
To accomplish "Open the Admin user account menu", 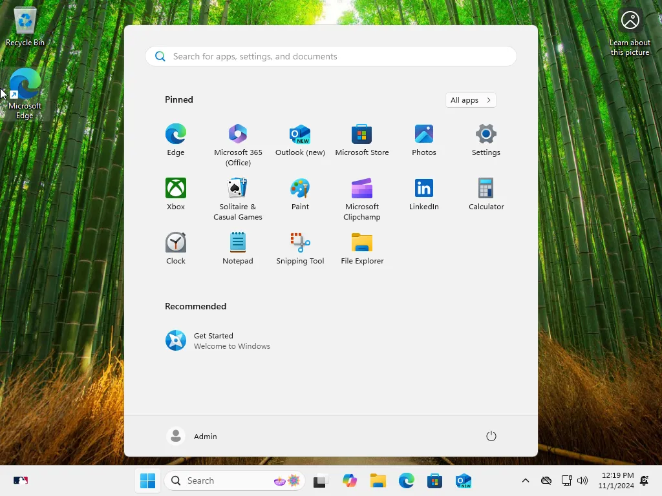I will pos(192,436).
